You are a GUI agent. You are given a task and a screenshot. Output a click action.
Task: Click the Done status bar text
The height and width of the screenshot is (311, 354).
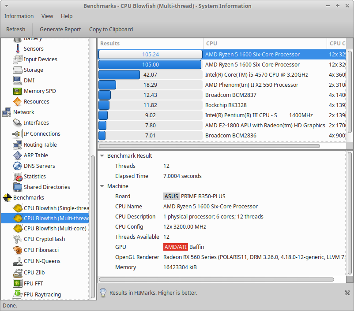pos(10,306)
